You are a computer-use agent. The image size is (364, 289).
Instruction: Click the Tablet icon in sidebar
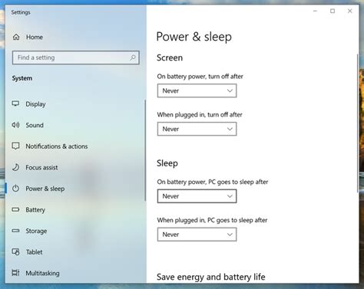(x=15, y=252)
